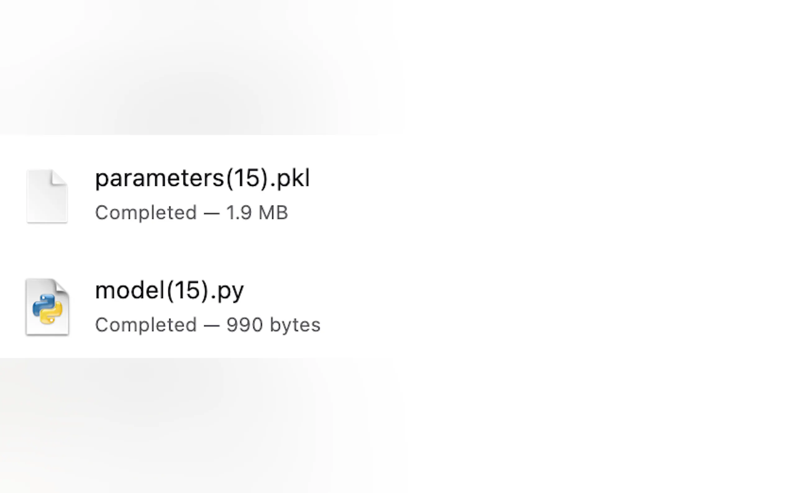
Task: Select the model(15).py file name
Action: [x=169, y=291]
